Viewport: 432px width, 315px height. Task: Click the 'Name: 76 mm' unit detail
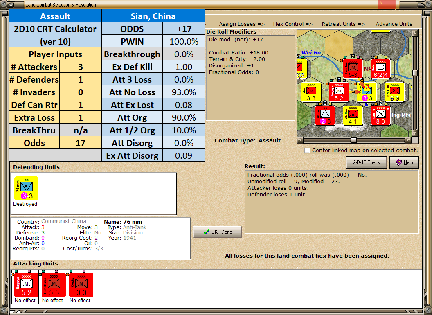click(x=123, y=222)
